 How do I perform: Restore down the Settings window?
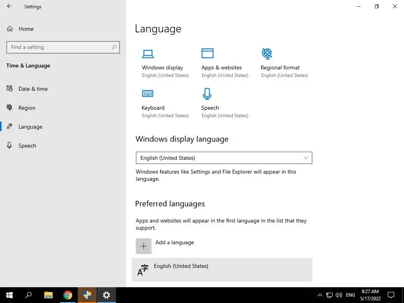[377, 6]
